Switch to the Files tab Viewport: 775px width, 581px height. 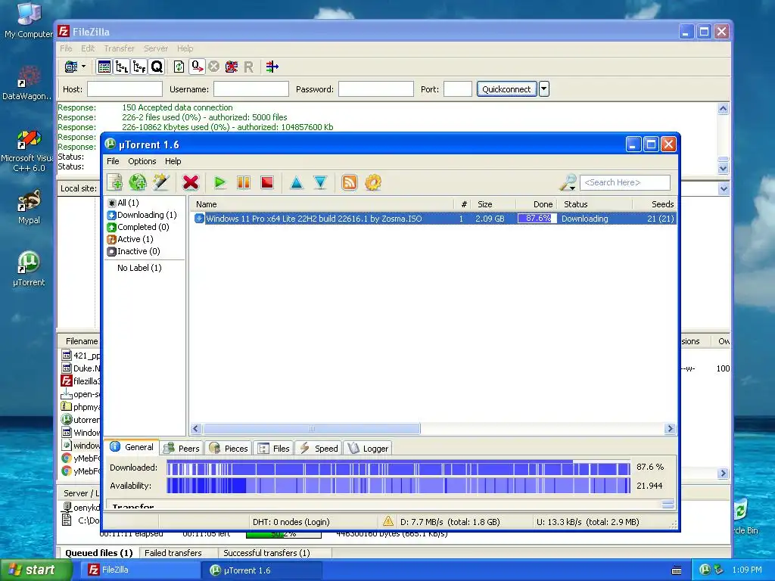(x=274, y=448)
